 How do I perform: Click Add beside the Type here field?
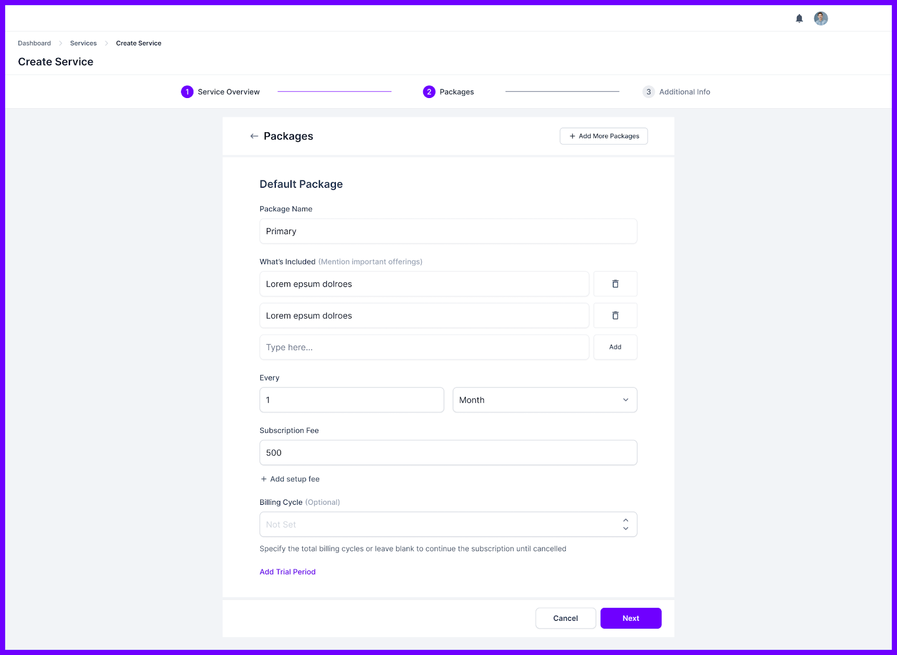615,347
